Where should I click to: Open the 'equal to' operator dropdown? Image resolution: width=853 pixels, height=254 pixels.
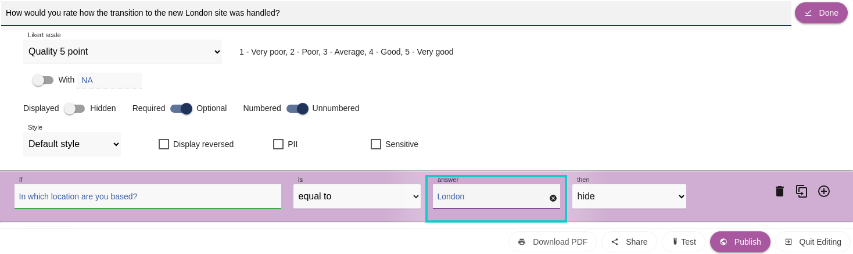coord(357,196)
